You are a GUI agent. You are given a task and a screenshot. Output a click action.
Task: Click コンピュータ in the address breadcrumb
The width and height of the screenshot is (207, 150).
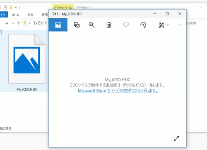pyautogui.click(x=40, y=23)
